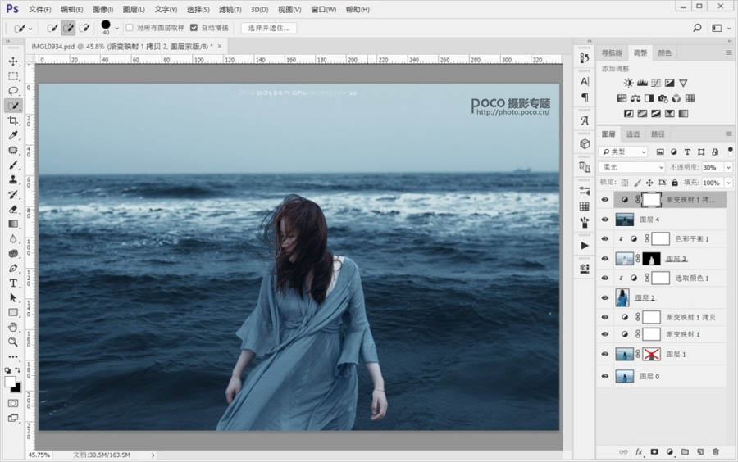738x462 pixels.
Task: Select the Move tool
Action: [13, 61]
